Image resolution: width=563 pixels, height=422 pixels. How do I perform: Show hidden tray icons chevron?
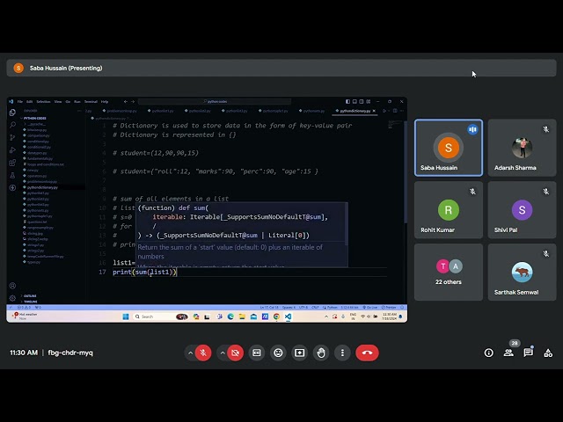(x=326, y=316)
